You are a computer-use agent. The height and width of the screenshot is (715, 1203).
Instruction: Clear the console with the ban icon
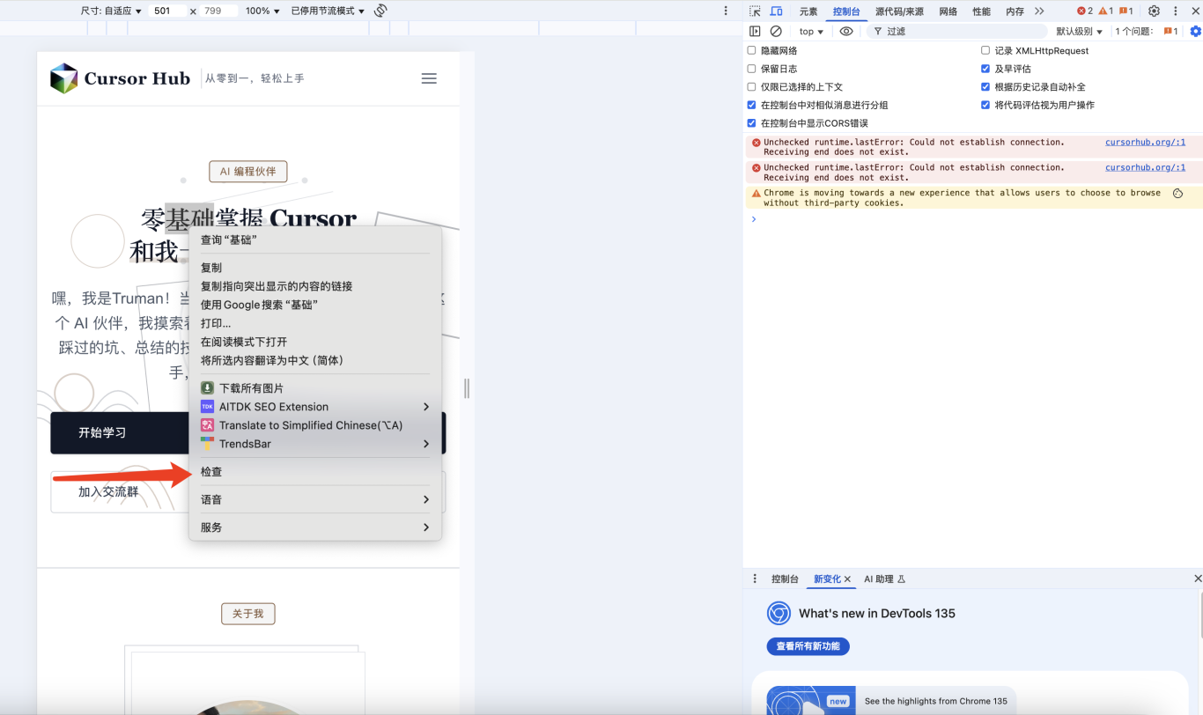click(x=776, y=31)
